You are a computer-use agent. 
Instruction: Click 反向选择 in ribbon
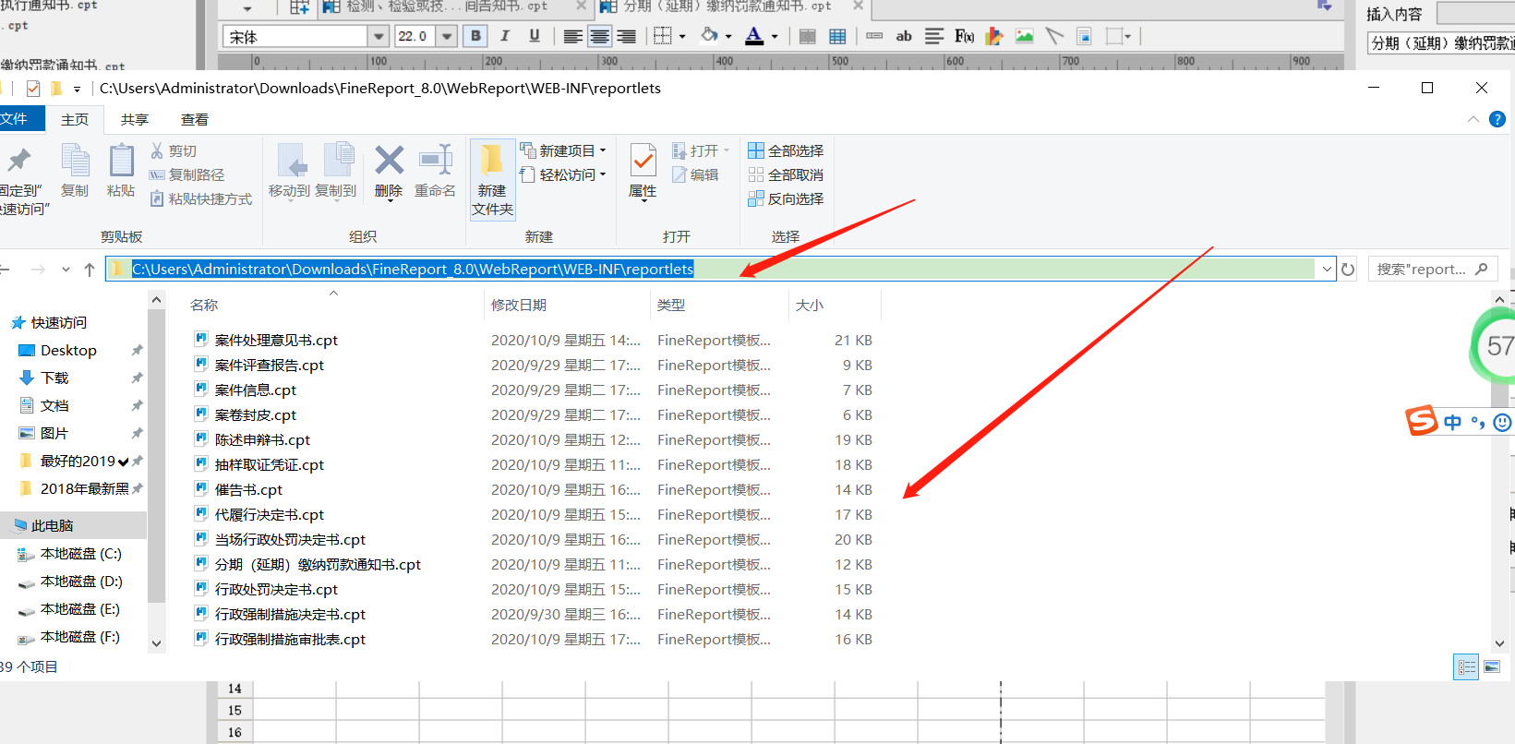pos(786,198)
